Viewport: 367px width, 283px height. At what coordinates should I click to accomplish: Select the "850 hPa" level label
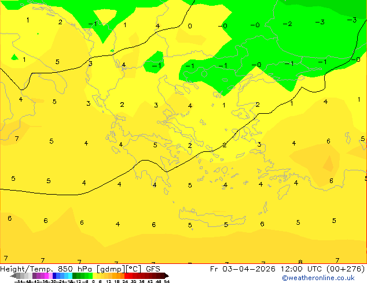75,269
